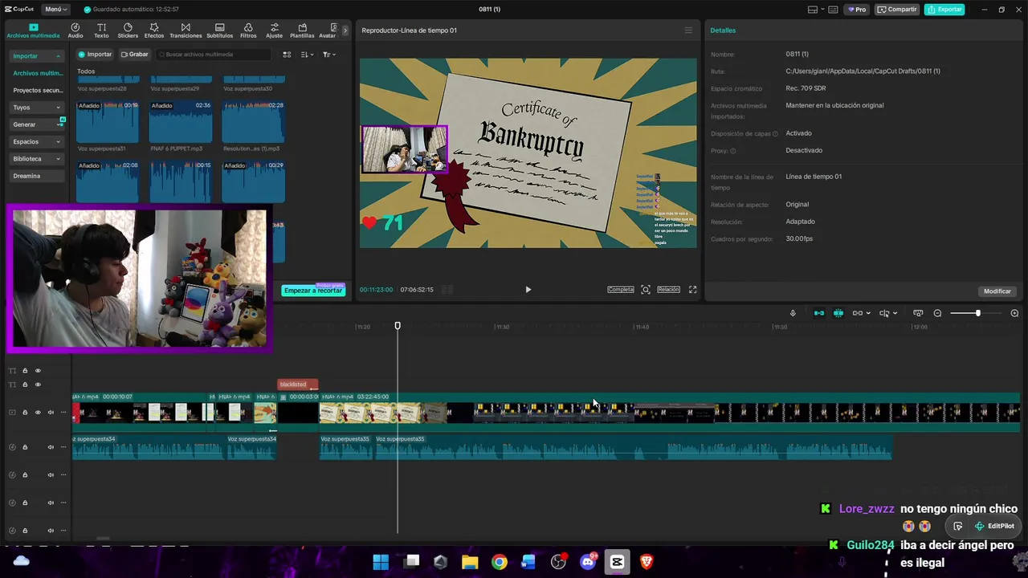Expand the Espacios sidebar section
1028x578 pixels.
(x=36, y=142)
